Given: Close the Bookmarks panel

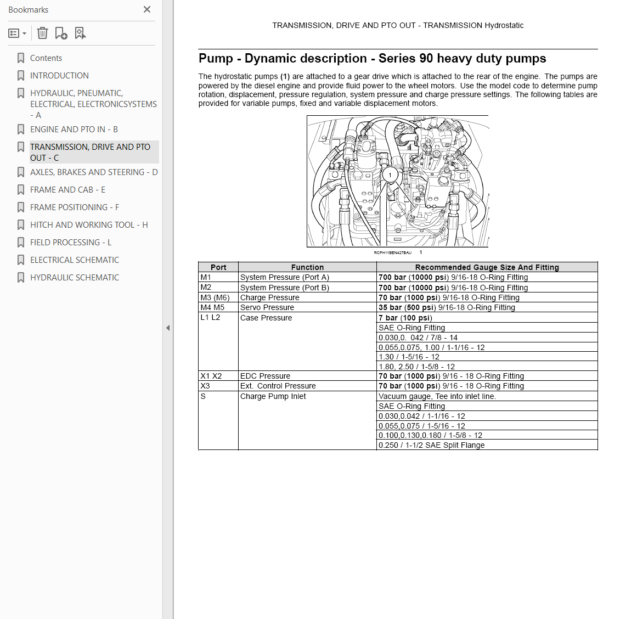Looking at the screenshot, I should coord(147,9).
